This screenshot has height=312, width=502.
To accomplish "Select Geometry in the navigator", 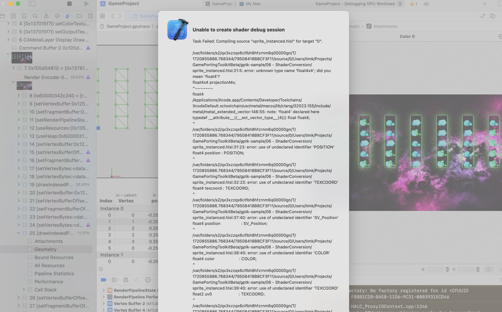I will (x=46, y=249).
